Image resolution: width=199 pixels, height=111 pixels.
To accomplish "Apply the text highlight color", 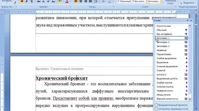I will point(60,1).
